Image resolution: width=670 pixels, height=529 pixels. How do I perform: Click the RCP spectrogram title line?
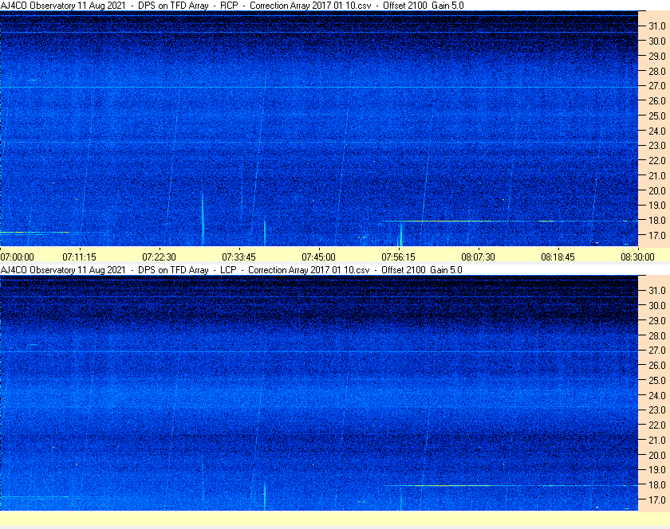point(232,6)
